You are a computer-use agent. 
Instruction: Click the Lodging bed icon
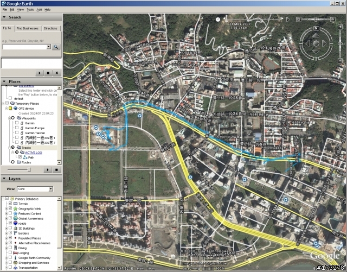tap(16, 252)
